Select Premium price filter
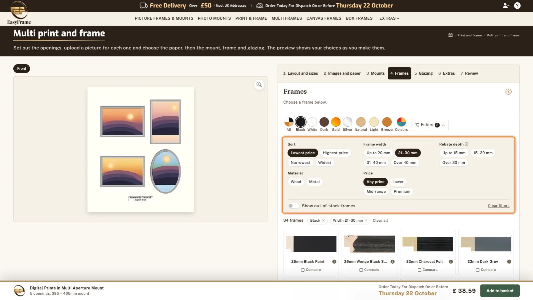Viewport: 533px width, 300px height. pyautogui.click(x=402, y=192)
